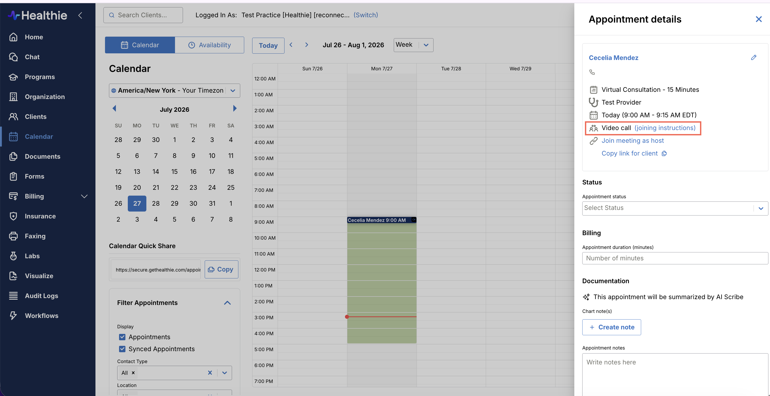Viewport: 770px width, 396px height.
Task: Click the Appointment duration minutes field
Action: [x=675, y=258]
